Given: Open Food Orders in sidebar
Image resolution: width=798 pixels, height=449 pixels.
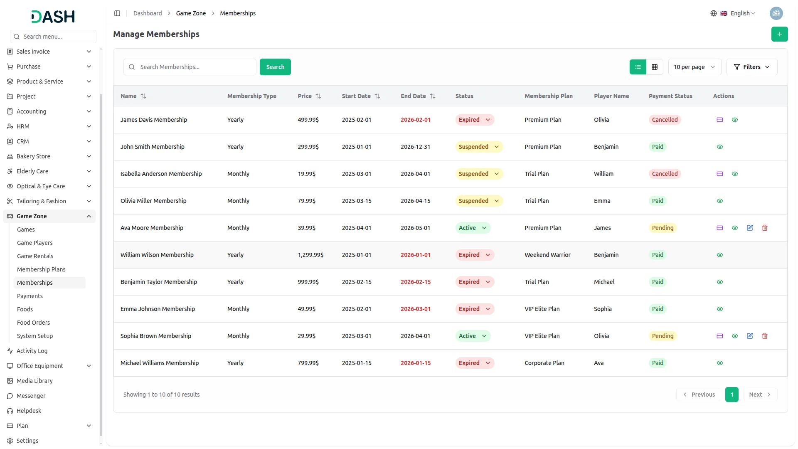Looking at the screenshot, I should coord(33,323).
